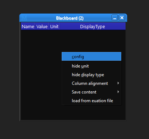Click the Unit column header
Image resolution: width=149 pixels, height=139 pixels.
(54, 26)
